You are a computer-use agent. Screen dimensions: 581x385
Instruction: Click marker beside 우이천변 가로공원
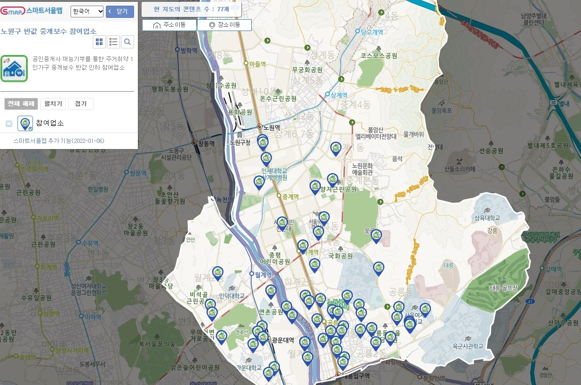click(x=221, y=338)
